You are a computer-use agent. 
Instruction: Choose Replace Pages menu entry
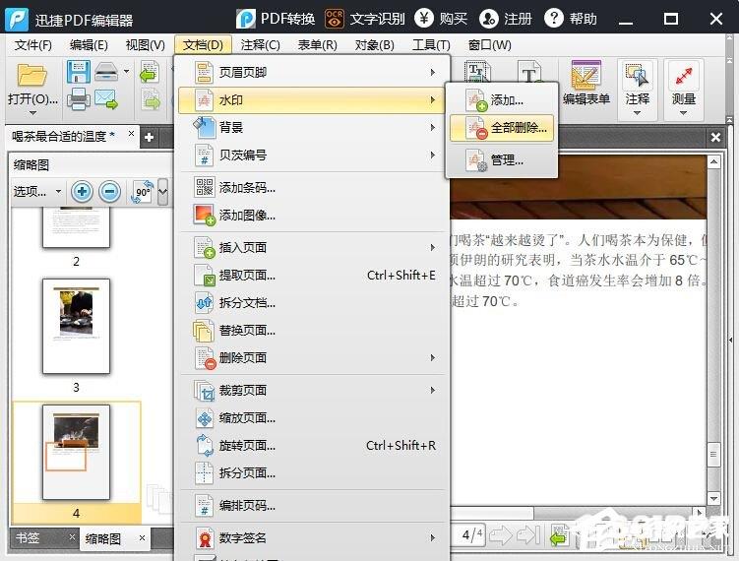312,330
